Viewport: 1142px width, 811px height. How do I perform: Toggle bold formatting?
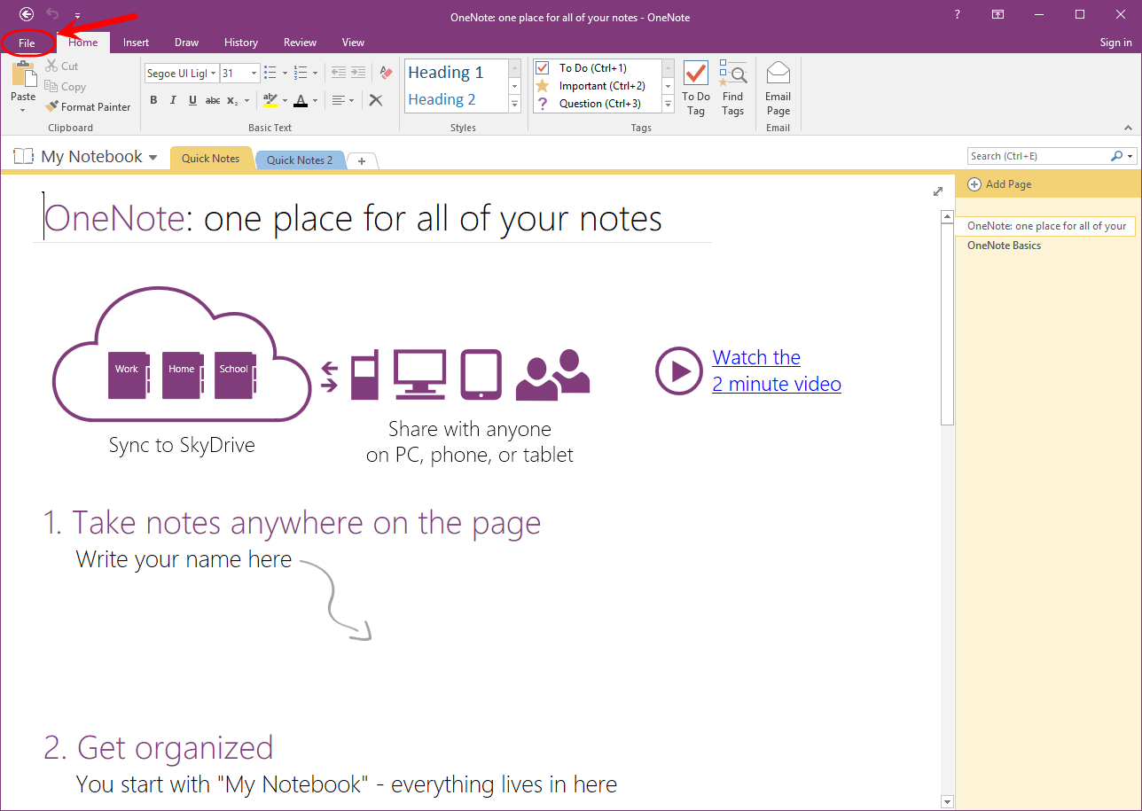[153, 100]
